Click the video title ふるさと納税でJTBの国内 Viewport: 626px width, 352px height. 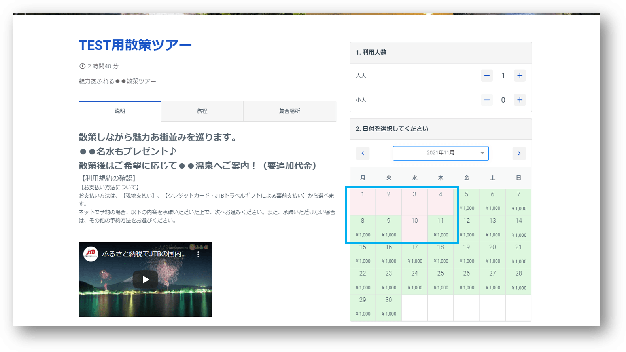coord(144,254)
